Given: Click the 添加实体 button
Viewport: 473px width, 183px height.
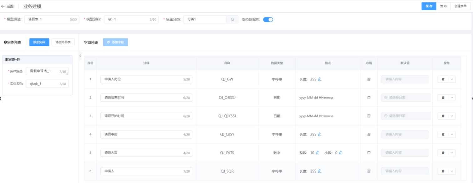Looking at the screenshot, I should click(39, 42).
